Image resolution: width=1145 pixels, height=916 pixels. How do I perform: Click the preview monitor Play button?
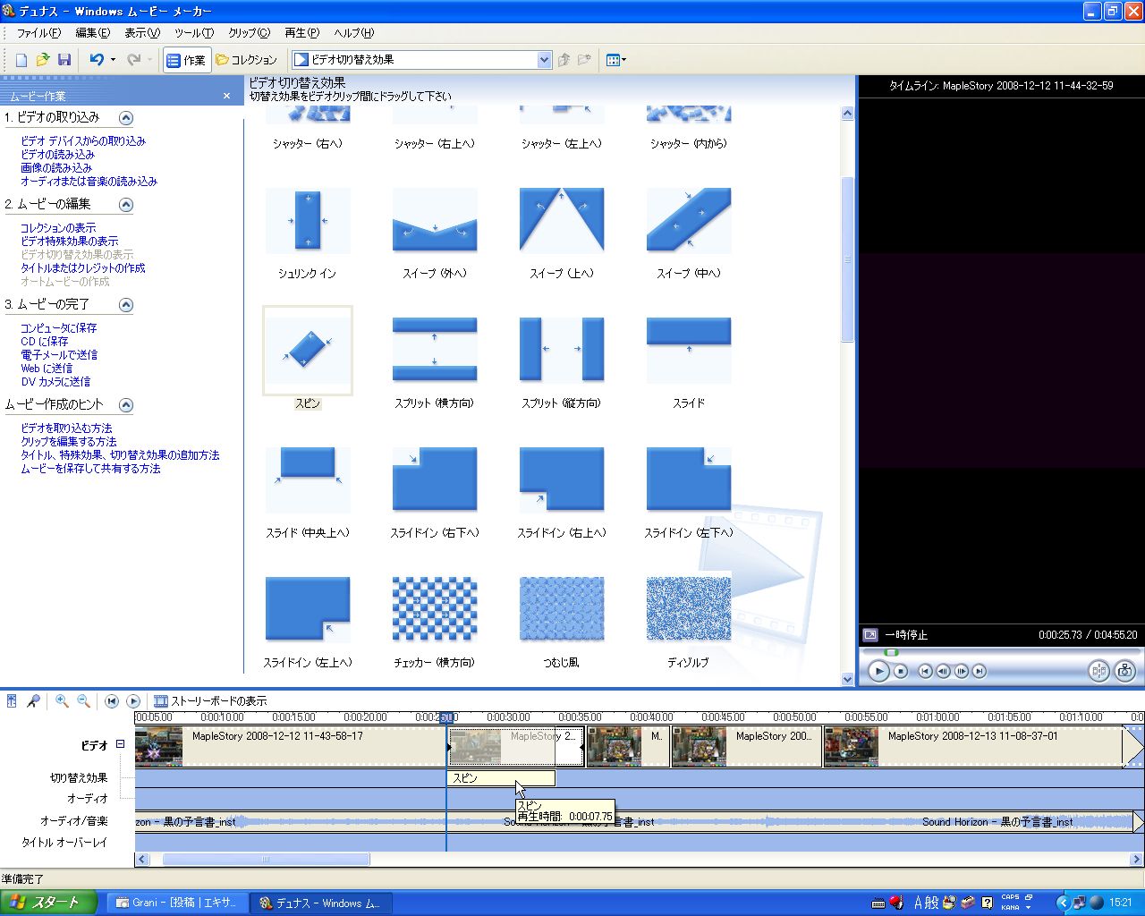coord(878,671)
